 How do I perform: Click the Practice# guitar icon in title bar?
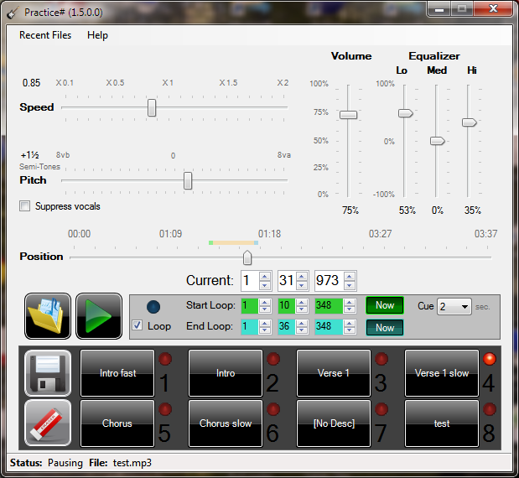pyautogui.click(x=13, y=10)
